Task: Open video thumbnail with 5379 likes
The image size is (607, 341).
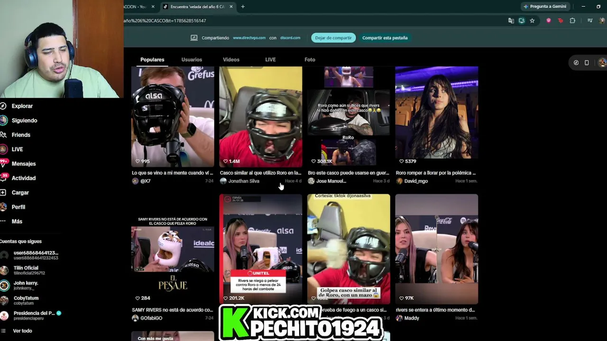Action: pos(437,117)
